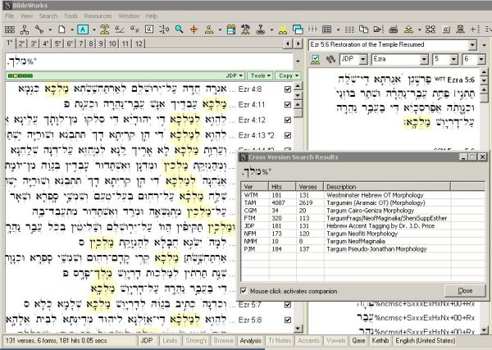
Task: Click the JDP button in the status bar
Action: (147, 341)
